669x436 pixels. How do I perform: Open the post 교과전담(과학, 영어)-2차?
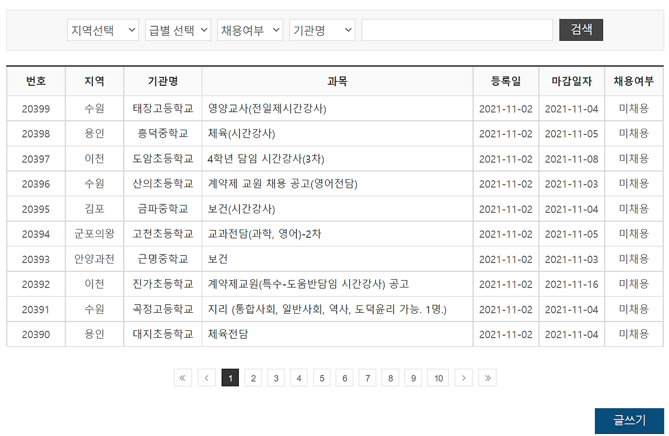pyautogui.click(x=264, y=234)
